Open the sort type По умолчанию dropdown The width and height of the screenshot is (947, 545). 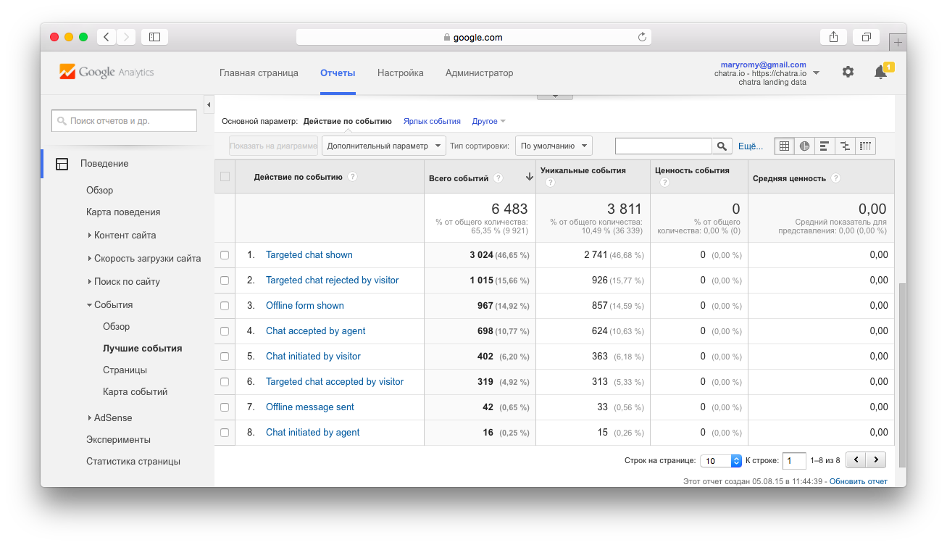click(554, 146)
